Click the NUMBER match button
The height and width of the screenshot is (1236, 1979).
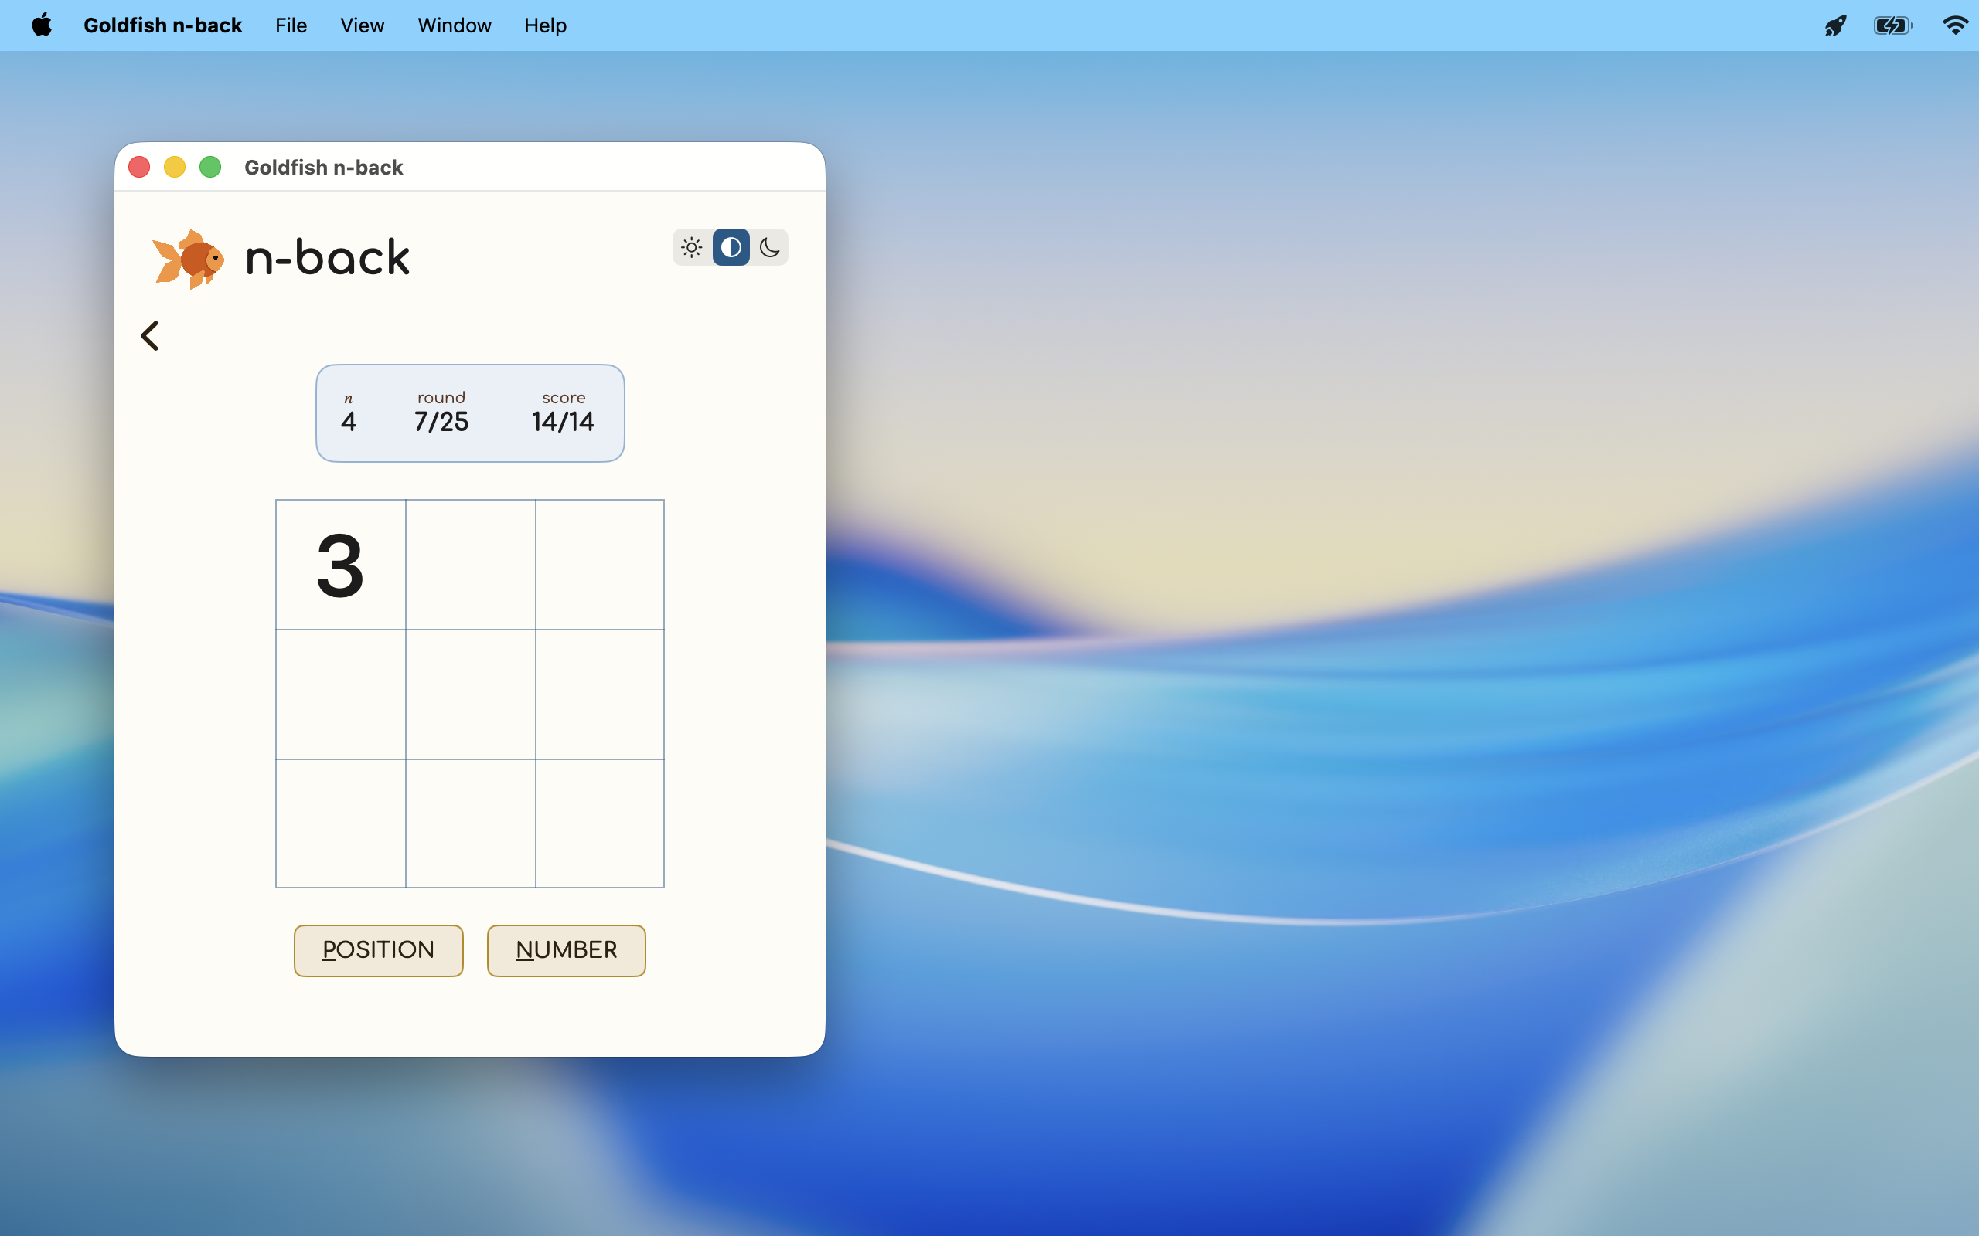566,950
